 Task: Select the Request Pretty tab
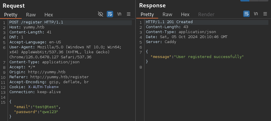tap(11, 15)
